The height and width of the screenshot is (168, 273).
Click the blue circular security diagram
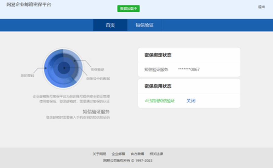coord(63,68)
